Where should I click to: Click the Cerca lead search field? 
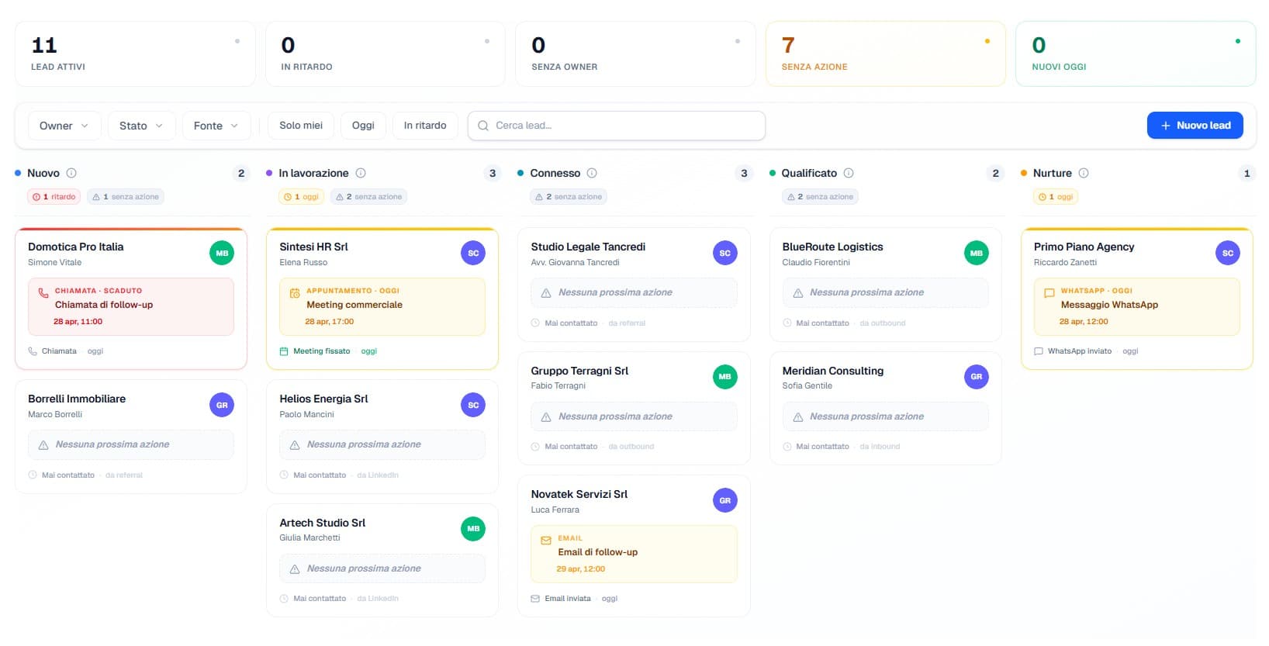point(617,126)
